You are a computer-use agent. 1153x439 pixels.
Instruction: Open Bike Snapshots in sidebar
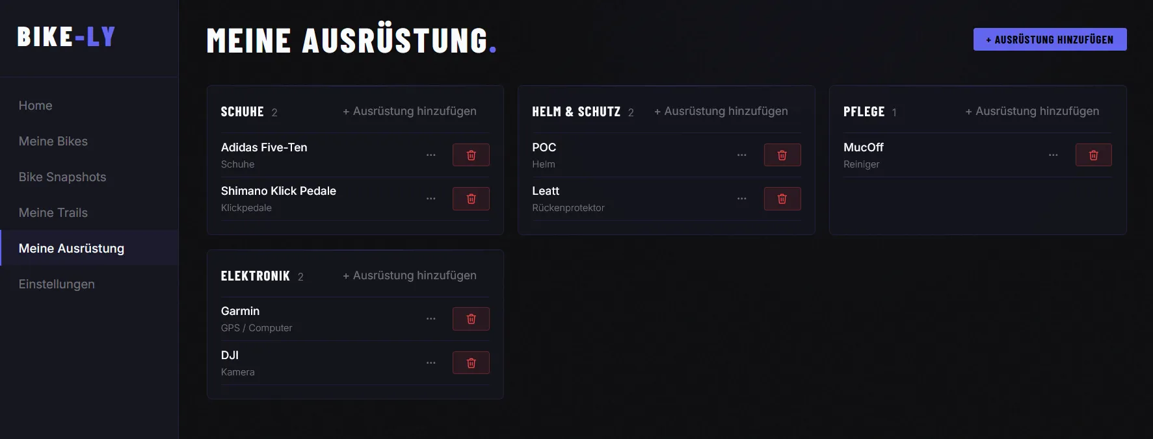pos(62,177)
